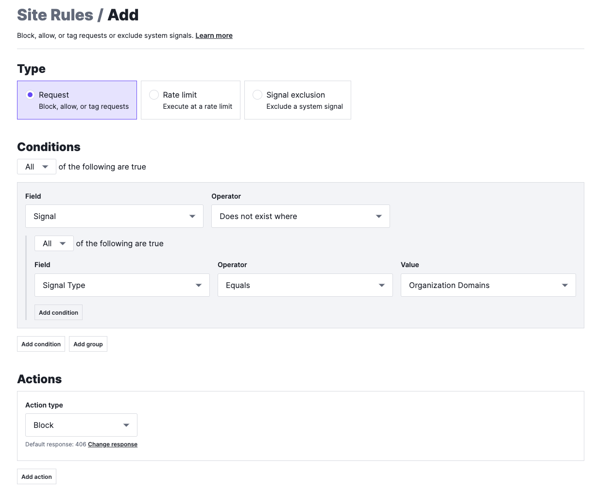
Task: Open the Equals operator dropdown
Action: [x=305, y=285]
